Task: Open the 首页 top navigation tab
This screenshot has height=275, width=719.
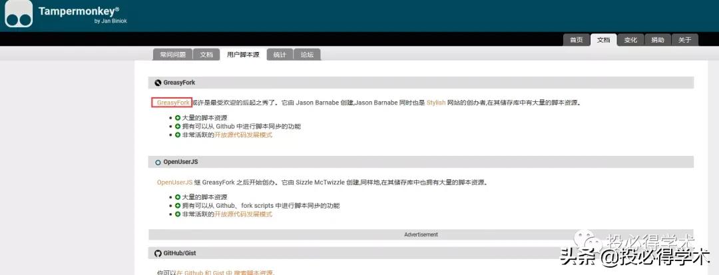Action: click(x=577, y=40)
